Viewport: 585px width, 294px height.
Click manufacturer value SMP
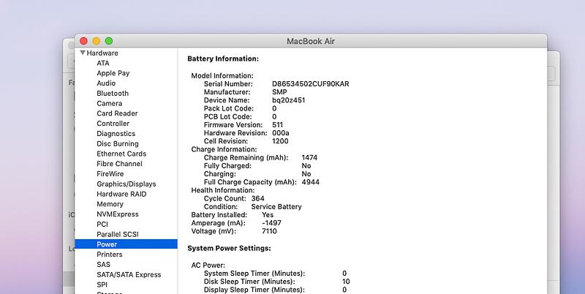279,92
